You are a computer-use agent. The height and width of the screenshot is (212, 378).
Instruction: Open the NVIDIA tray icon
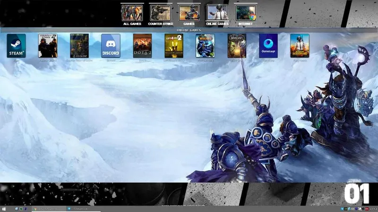click(346, 209)
